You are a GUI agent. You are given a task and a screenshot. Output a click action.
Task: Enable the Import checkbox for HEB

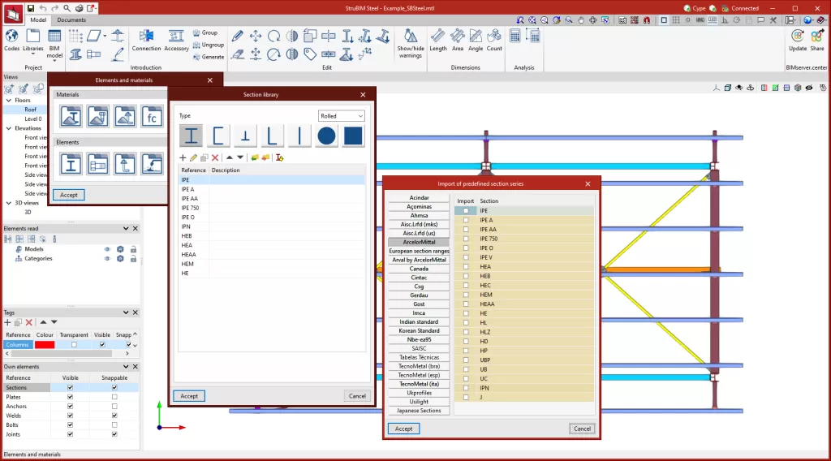466,276
